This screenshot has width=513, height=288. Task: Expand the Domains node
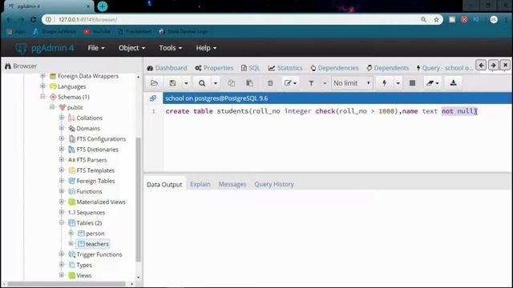62,128
